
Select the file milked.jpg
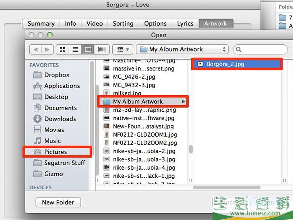pyautogui.click(x=144, y=93)
